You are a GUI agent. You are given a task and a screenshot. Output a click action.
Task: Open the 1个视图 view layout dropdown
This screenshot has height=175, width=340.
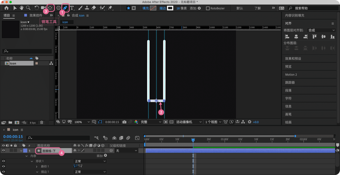(213, 122)
